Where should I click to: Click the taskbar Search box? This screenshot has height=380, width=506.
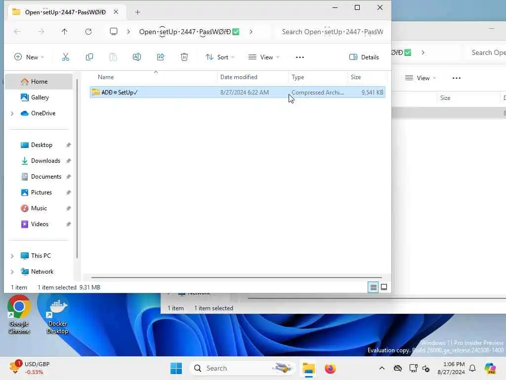243,368
